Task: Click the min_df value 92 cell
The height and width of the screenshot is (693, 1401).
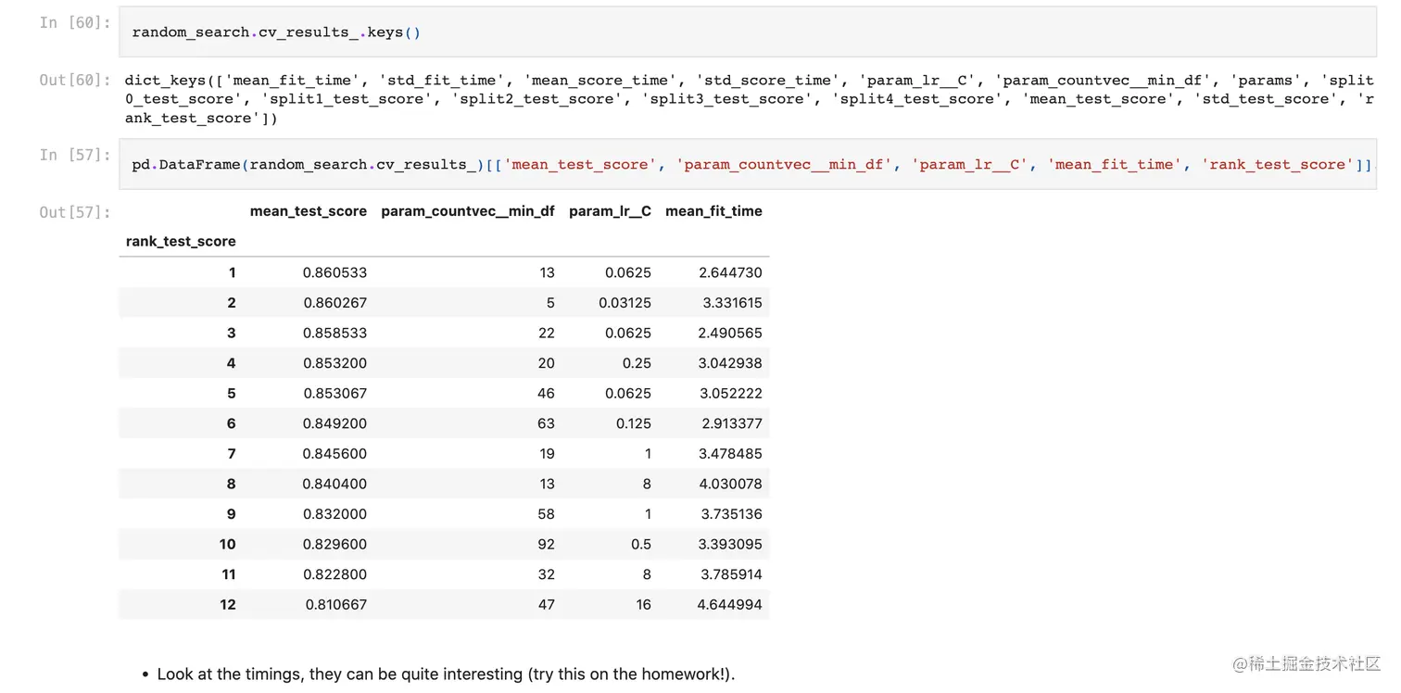Action: (546, 545)
